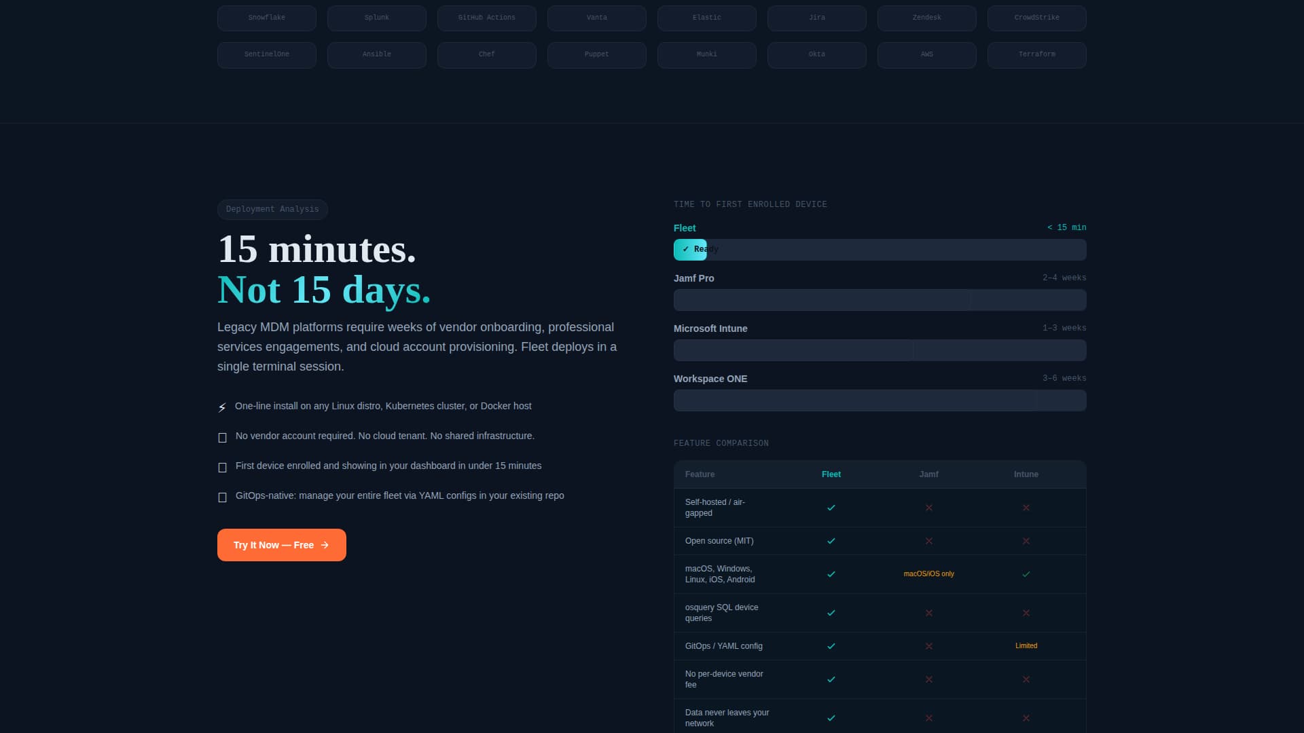Click Fleet checkmark in Open source (MIT) row
1304x733 pixels.
point(831,541)
